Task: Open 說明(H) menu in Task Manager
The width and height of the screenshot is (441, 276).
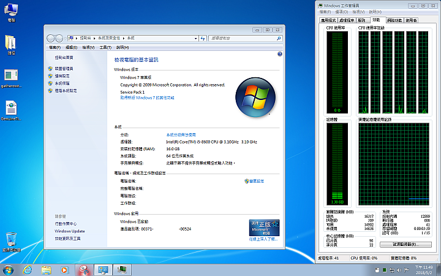Action: pos(375,12)
